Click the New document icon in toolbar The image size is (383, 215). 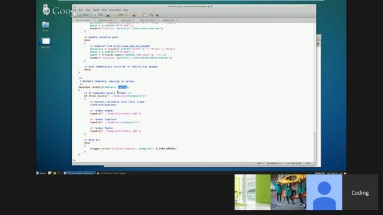click(75, 15)
